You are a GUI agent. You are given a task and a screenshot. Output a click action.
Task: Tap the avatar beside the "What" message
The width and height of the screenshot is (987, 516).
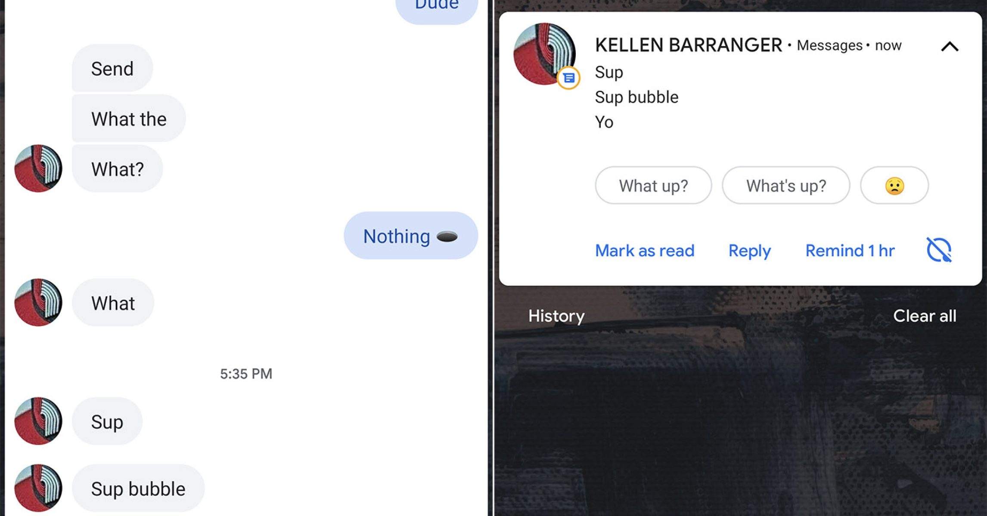tap(38, 302)
